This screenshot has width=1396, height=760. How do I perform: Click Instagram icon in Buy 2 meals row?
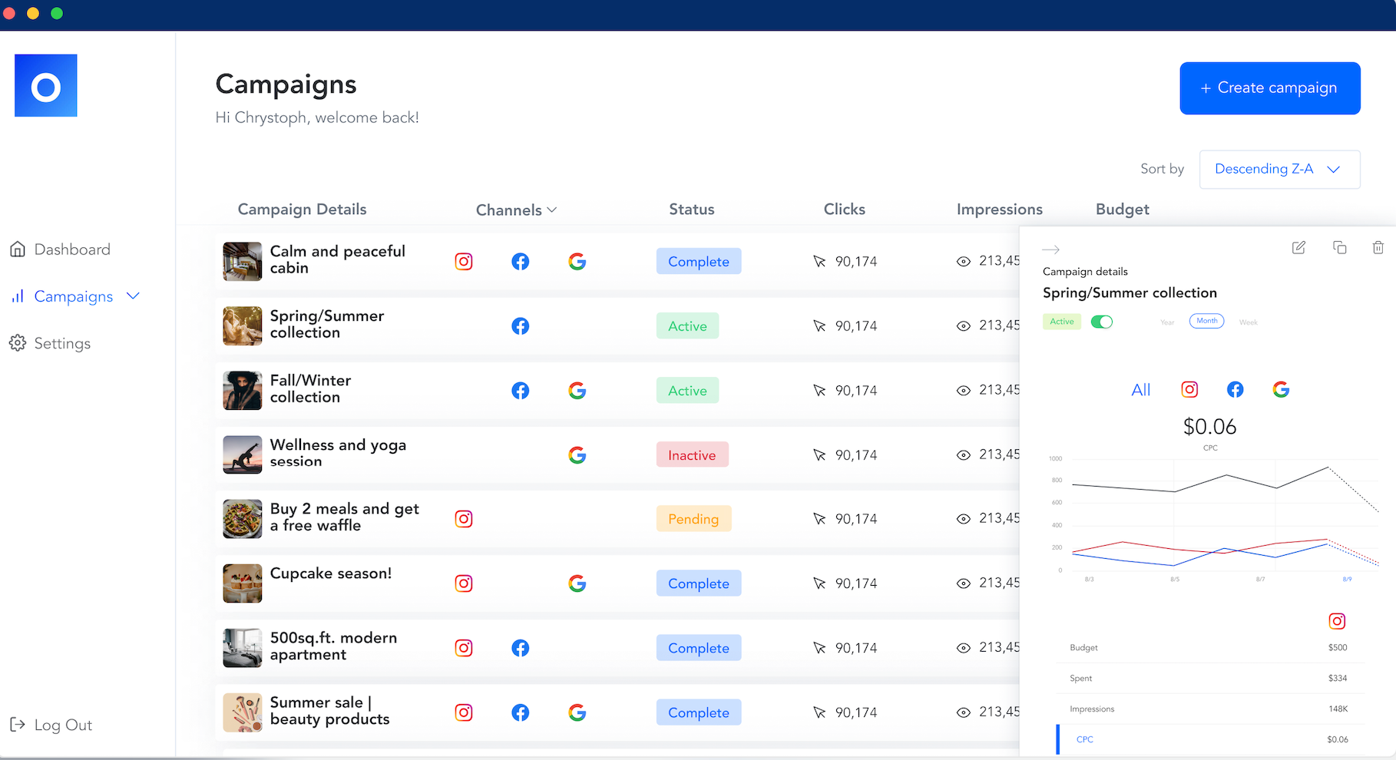pyautogui.click(x=464, y=519)
